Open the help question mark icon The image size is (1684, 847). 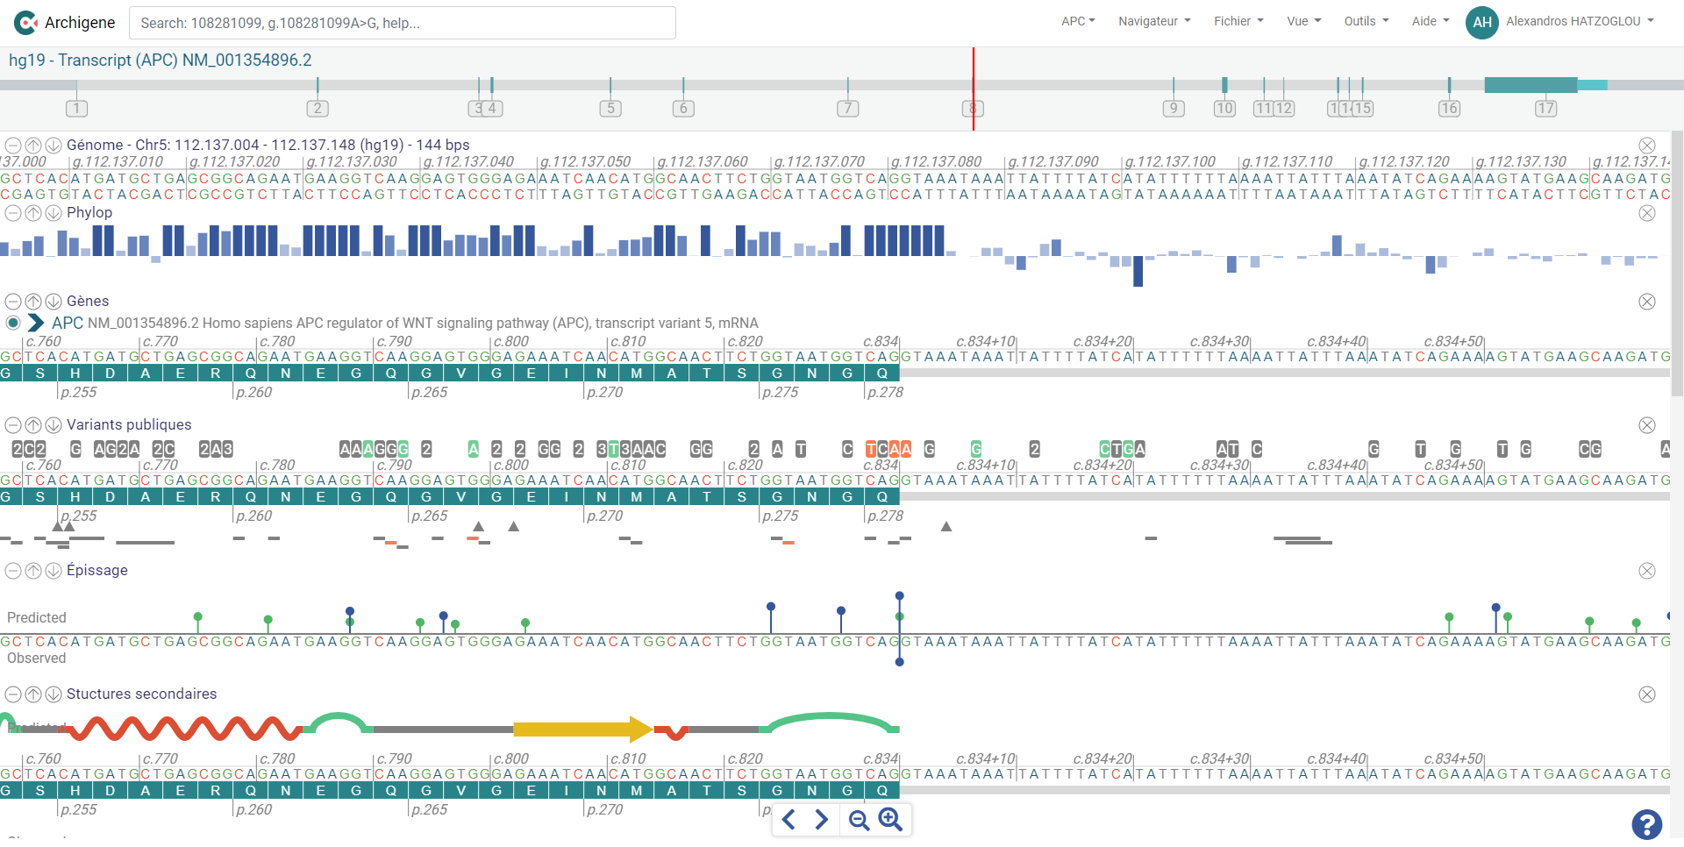click(x=1646, y=824)
